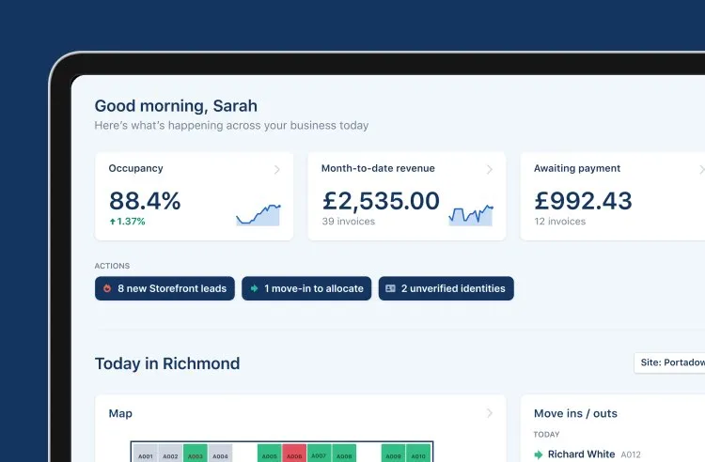Open the Site selector dropdown
The height and width of the screenshot is (462, 705).
tap(670, 362)
